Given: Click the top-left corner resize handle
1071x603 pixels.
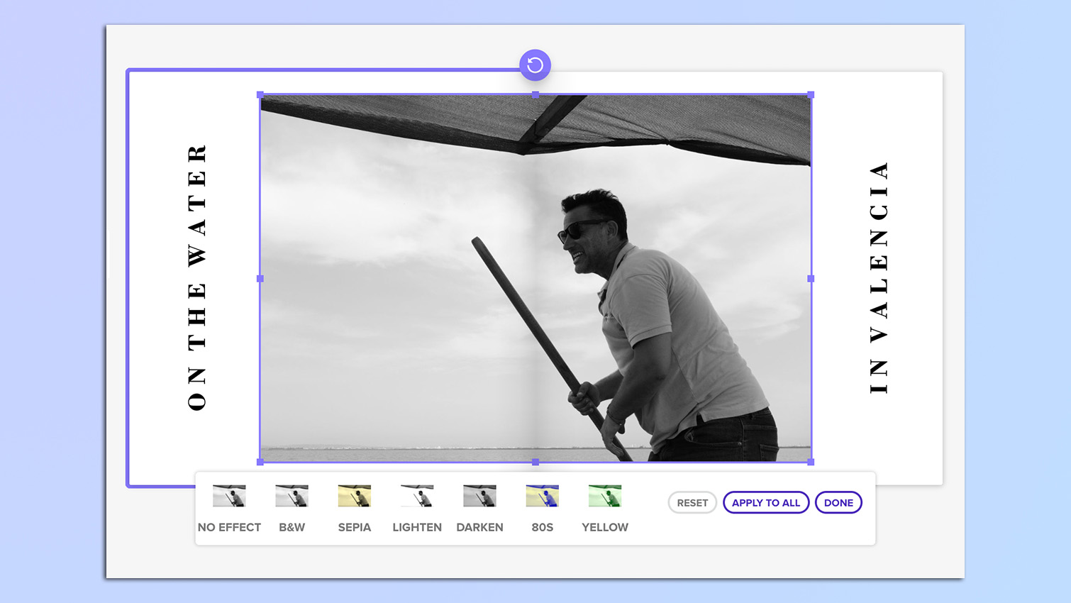Looking at the screenshot, I should [262, 94].
